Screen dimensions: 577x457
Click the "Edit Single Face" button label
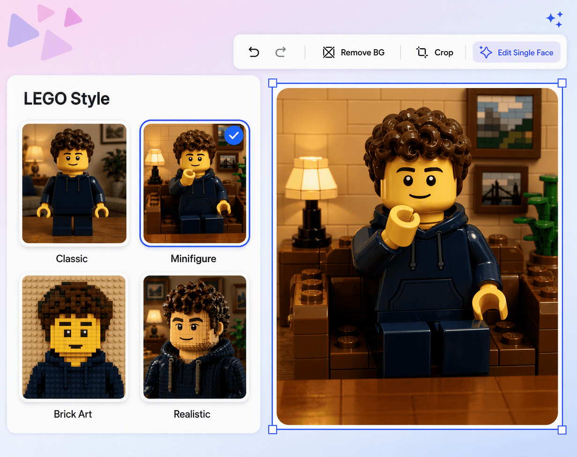point(525,52)
